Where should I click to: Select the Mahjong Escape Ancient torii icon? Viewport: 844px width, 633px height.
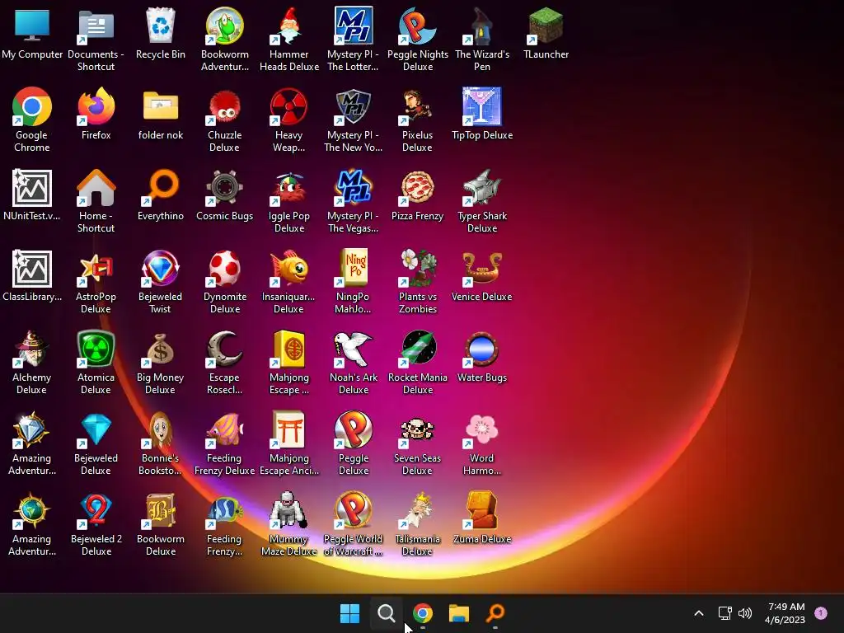point(288,429)
